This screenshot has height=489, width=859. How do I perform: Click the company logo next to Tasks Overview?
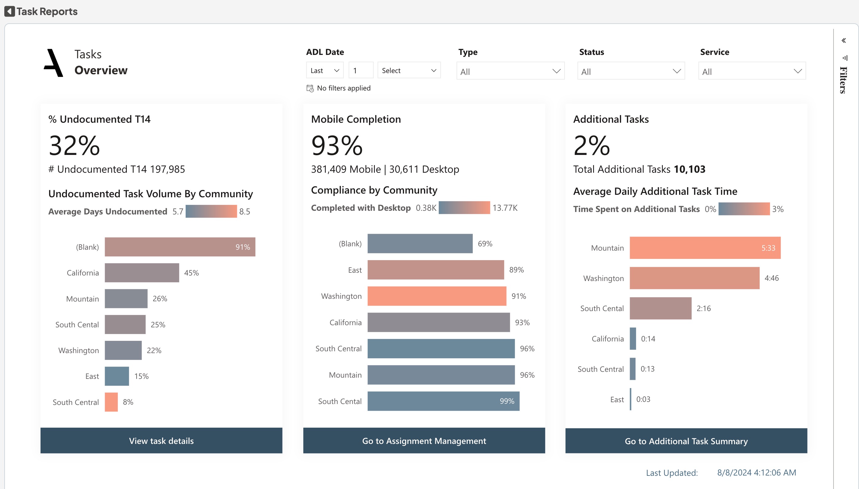[x=54, y=63]
